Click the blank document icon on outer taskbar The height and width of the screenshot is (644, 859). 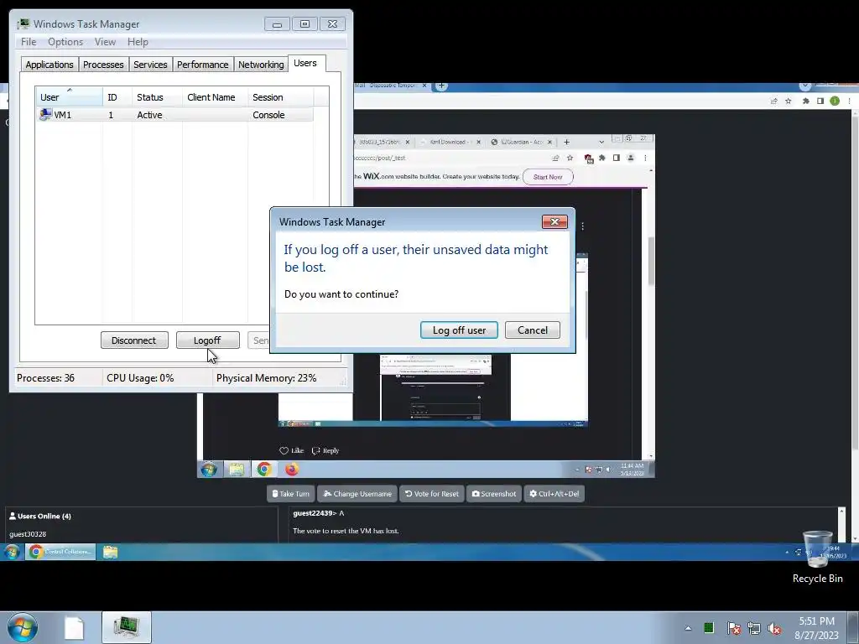(74, 627)
